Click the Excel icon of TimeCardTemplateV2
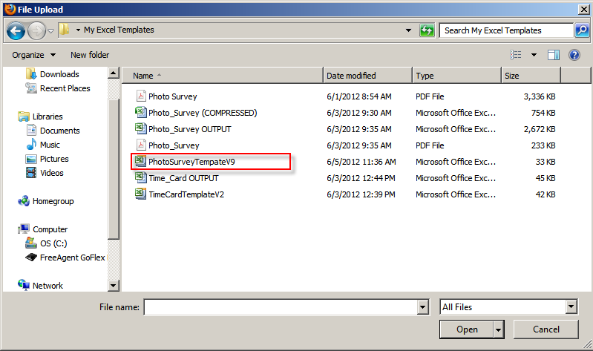The image size is (593, 351). click(x=141, y=194)
